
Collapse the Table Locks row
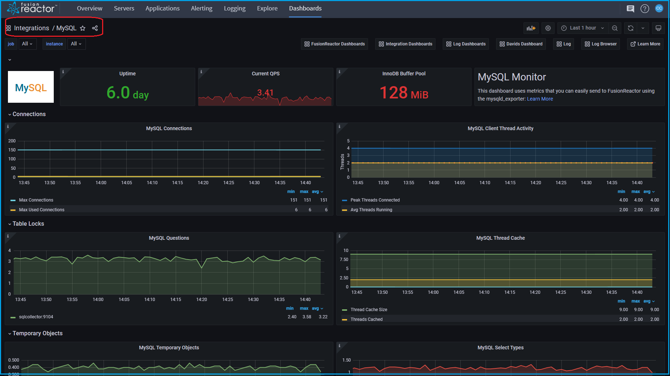pos(26,224)
